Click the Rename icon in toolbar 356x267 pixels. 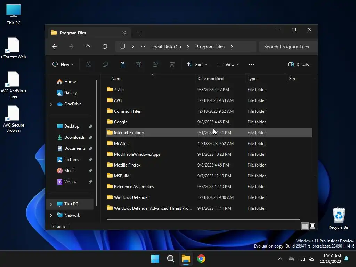pyautogui.click(x=139, y=64)
